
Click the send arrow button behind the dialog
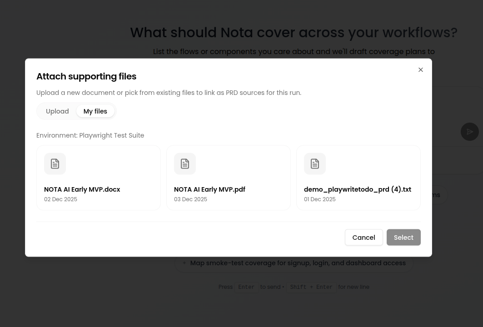(469, 132)
